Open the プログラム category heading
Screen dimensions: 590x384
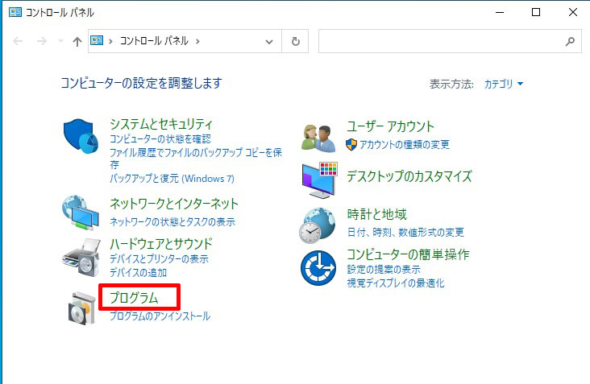[134, 298]
